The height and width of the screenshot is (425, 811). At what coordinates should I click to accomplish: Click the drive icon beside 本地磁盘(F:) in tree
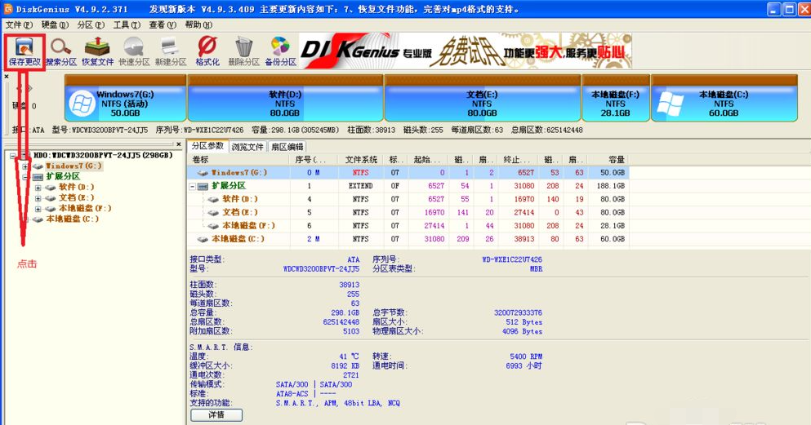pos(50,209)
